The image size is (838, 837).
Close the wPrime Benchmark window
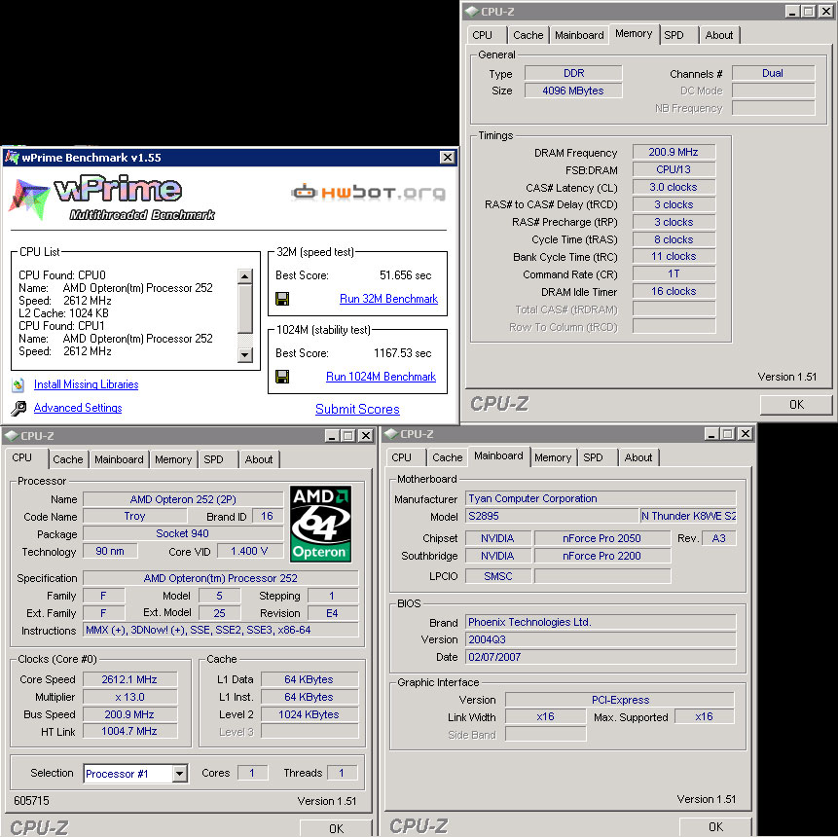448,157
